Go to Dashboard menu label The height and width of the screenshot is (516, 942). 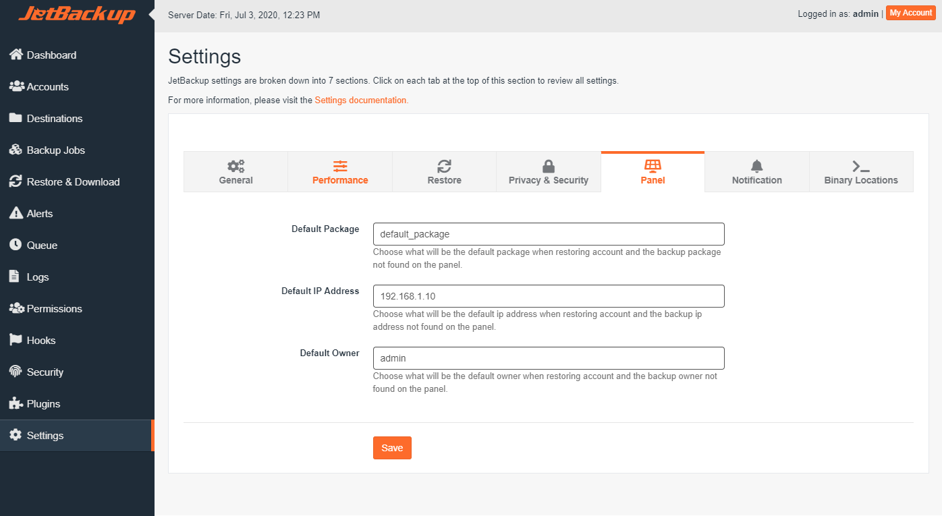51,55
